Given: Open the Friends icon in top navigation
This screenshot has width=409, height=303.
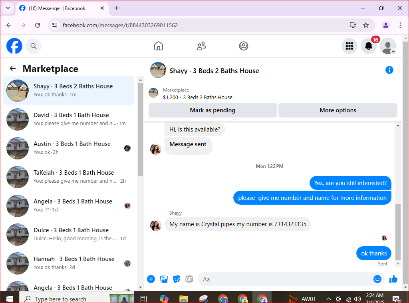Looking at the screenshot, I should 201,46.
